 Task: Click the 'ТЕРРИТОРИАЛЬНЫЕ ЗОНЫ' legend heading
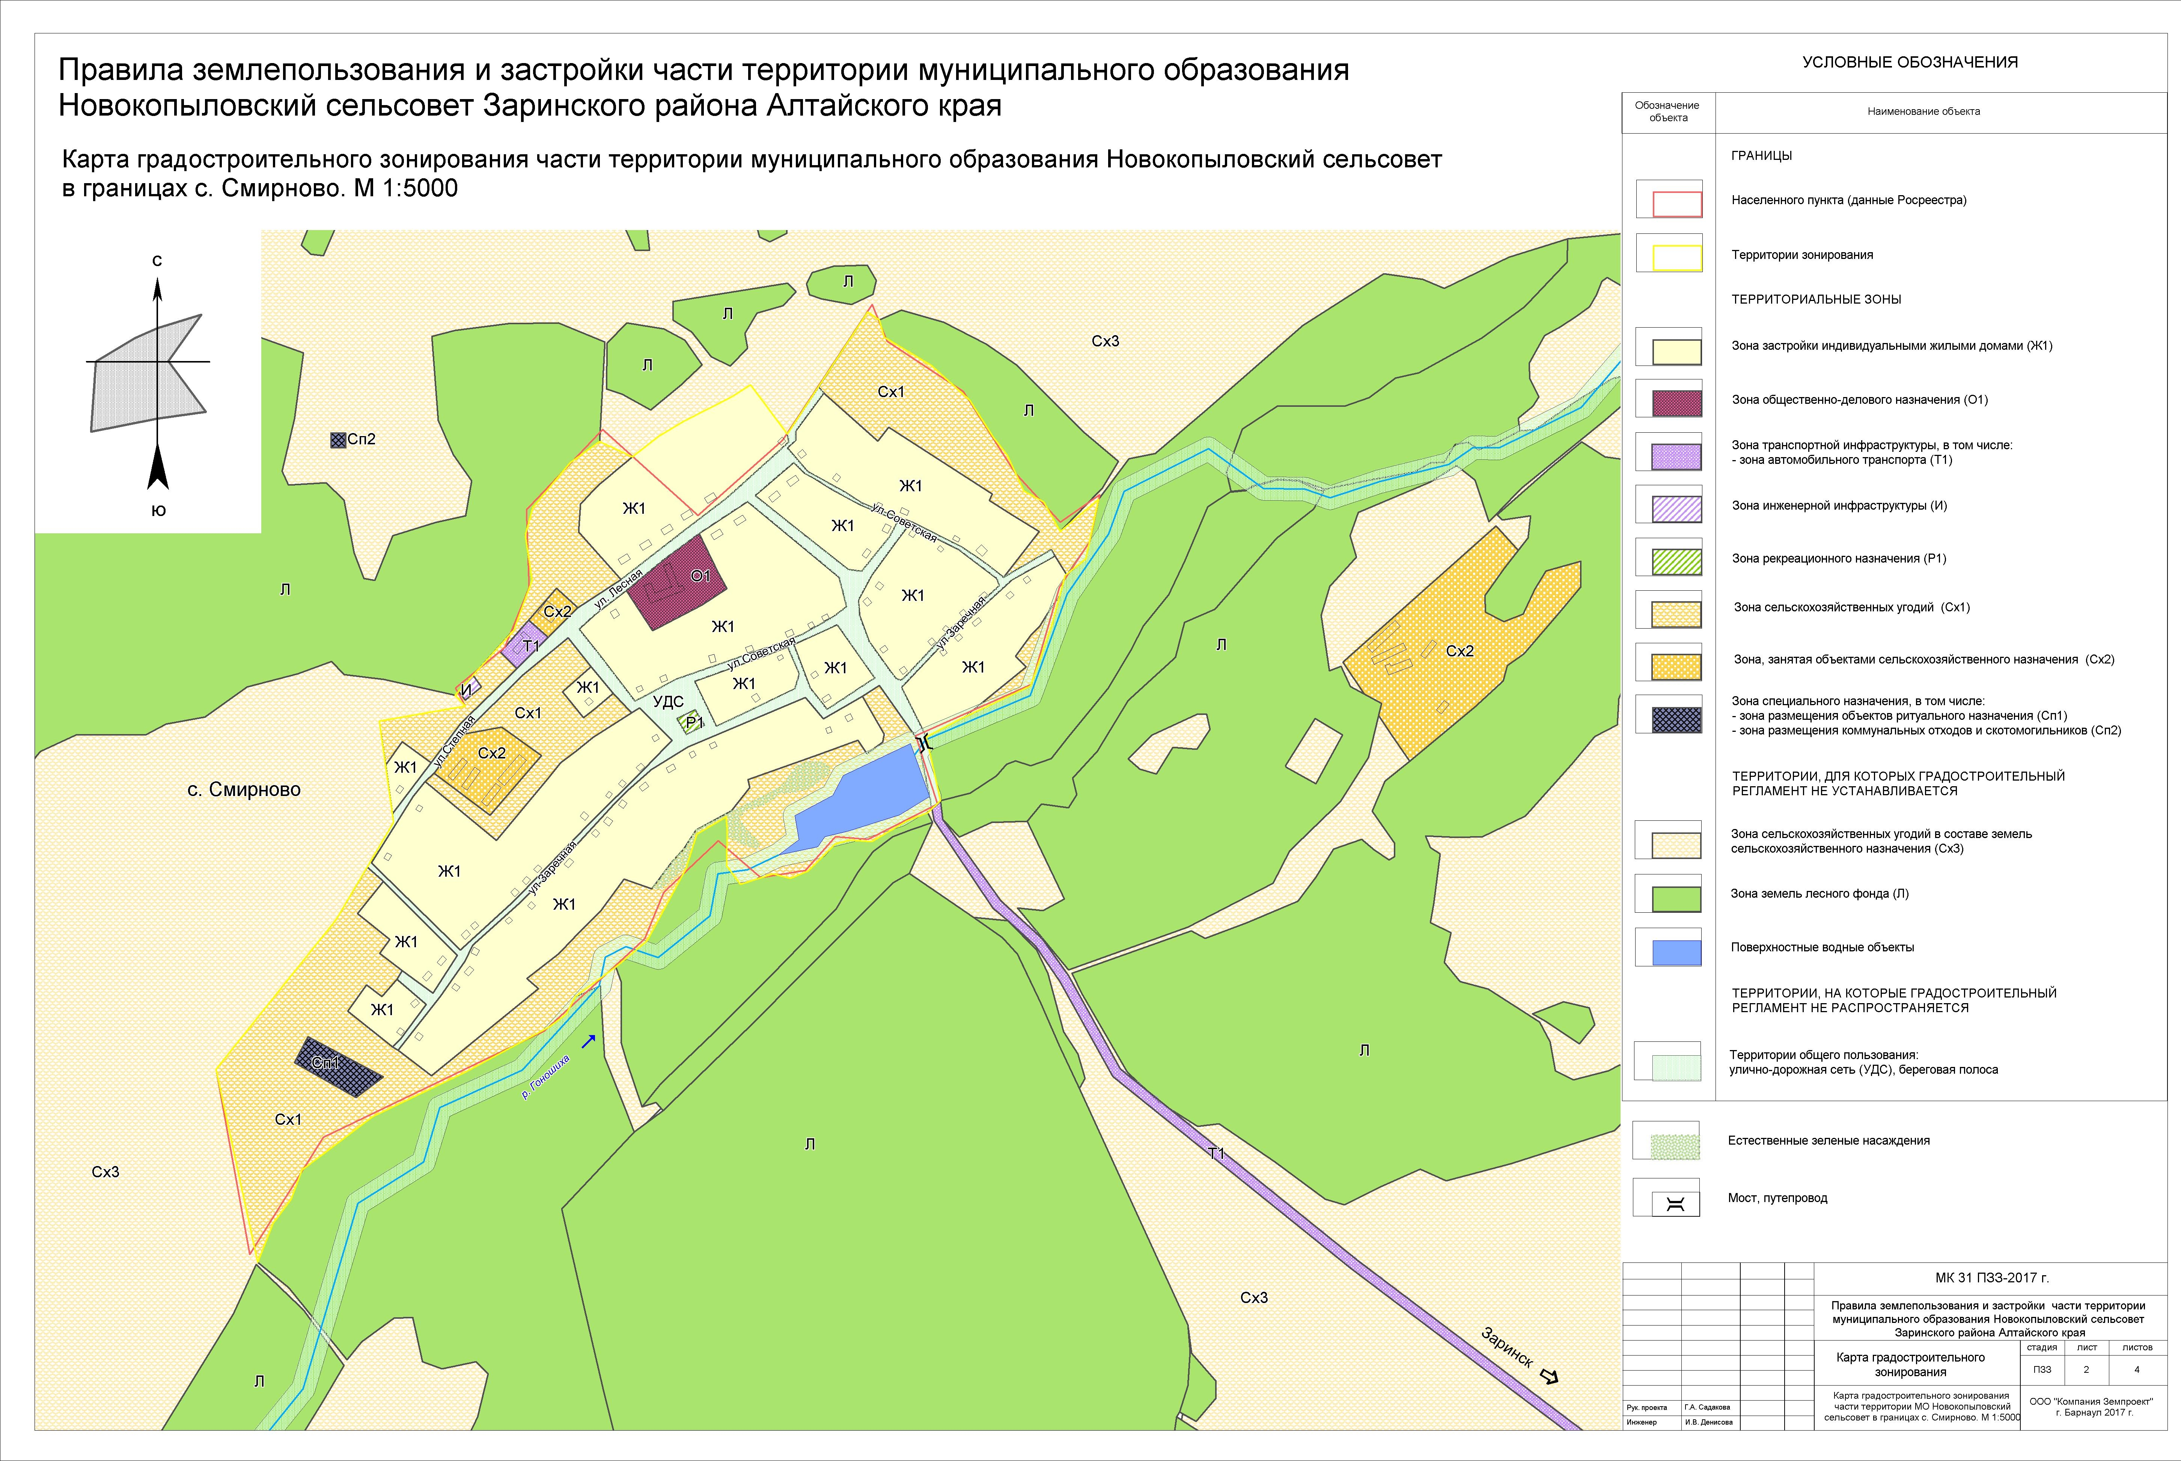coord(1816,299)
